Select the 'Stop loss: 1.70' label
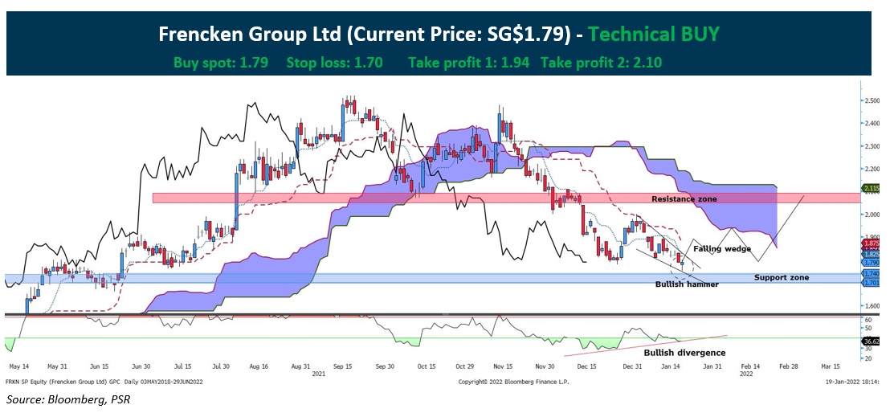The image size is (894, 413). 334,63
